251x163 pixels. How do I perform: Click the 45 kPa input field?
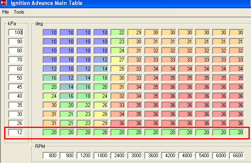pos(16,87)
